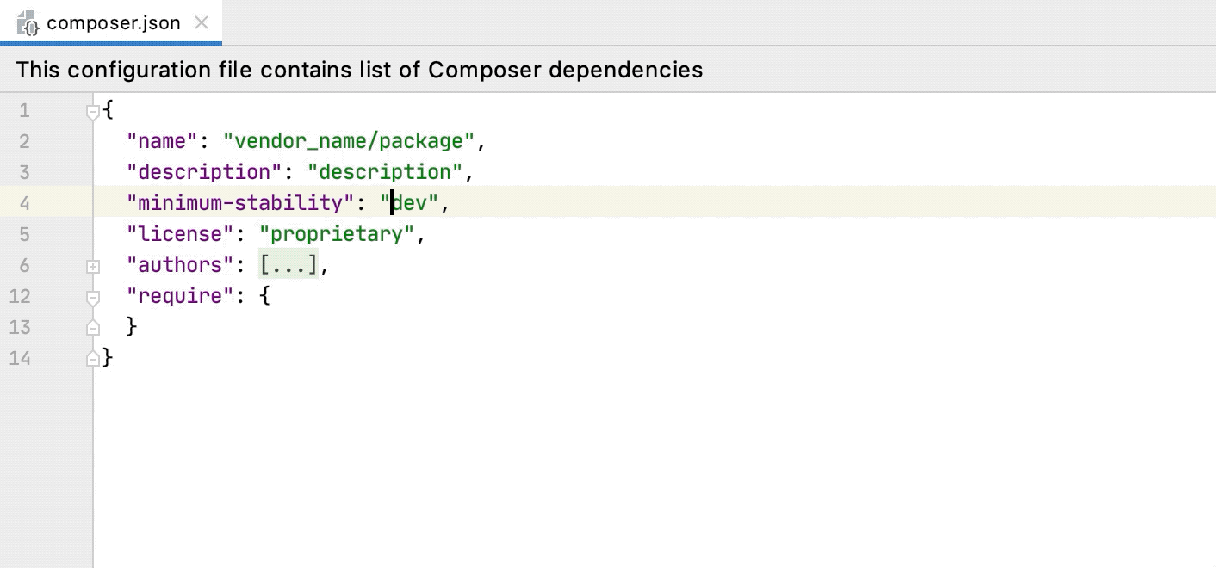Collapse the require block at line 12

(x=93, y=296)
